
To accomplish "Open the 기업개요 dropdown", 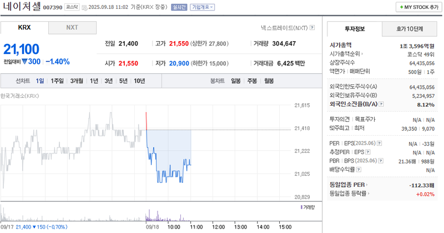I will coord(203,7).
